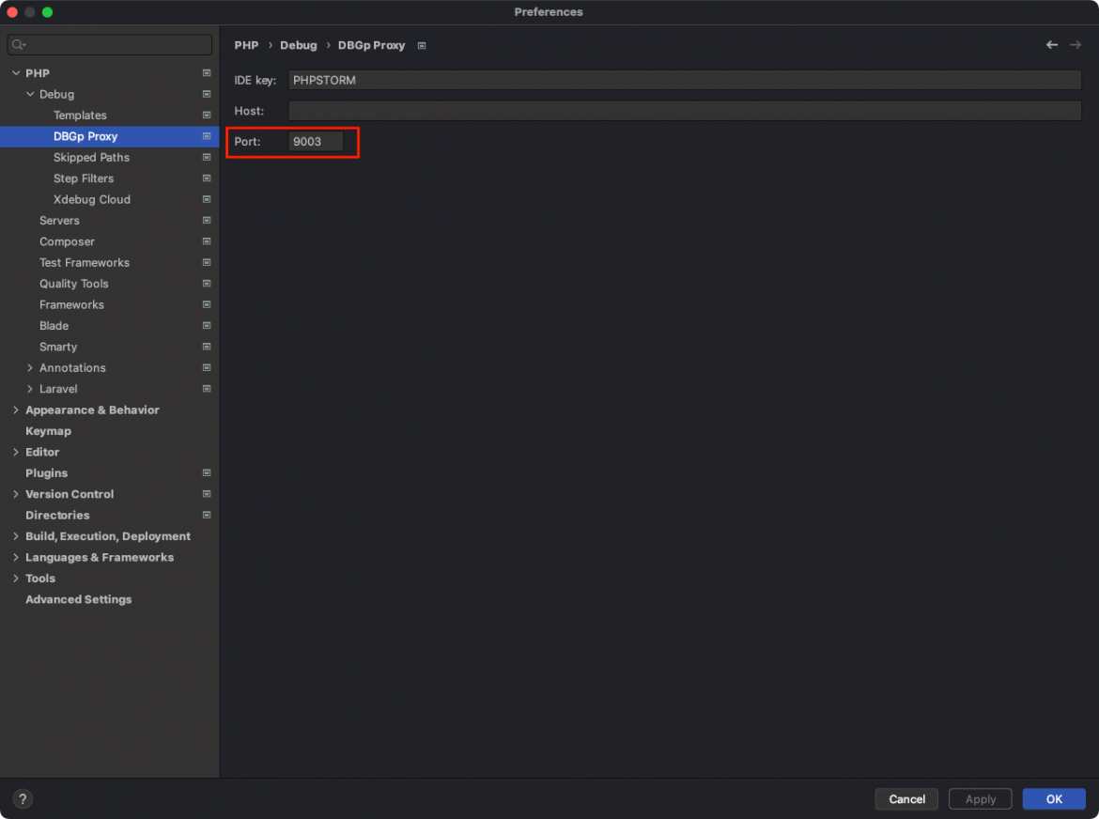Screen dimensions: 1099x819
Task: Collapse the PHP settings group
Action: (x=16, y=73)
